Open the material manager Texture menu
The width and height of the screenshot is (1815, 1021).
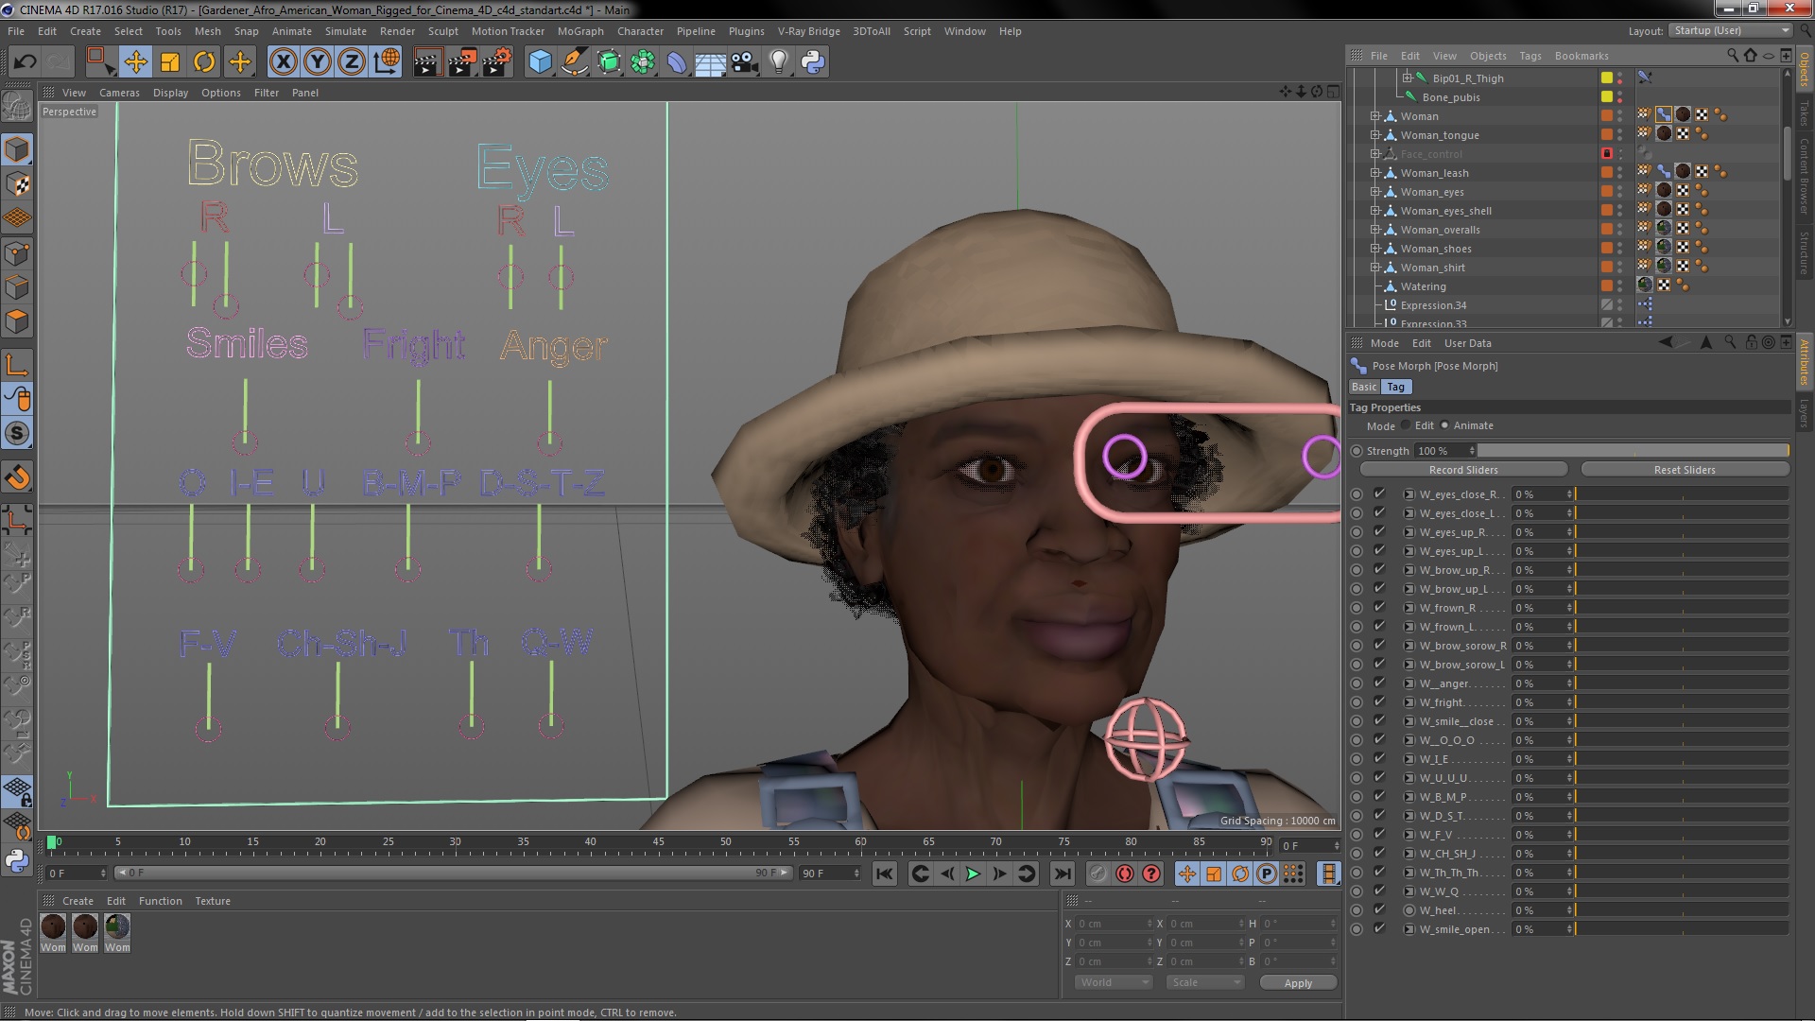(x=213, y=901)
